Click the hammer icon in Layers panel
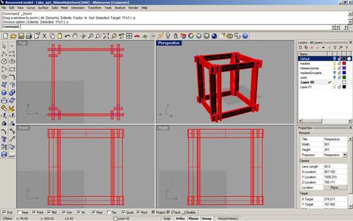Viewport: 353px width, 221px height. pyautogui.click(x=341, y=48)
